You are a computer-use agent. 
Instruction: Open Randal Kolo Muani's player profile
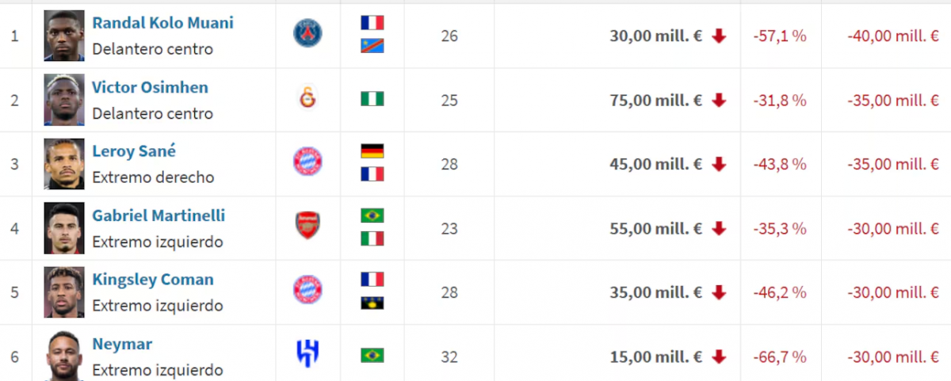(162, 23)
